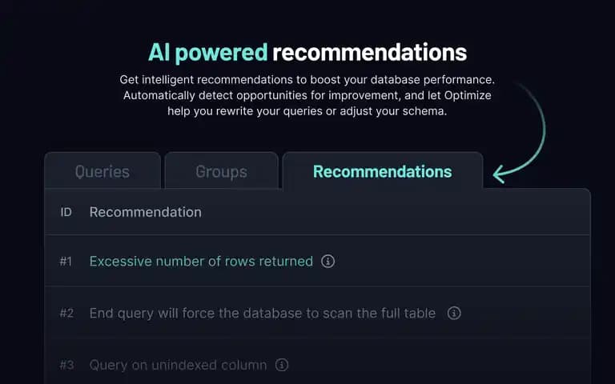
Task: Click the help you rewrite your queries line
Action: [307, 111]
